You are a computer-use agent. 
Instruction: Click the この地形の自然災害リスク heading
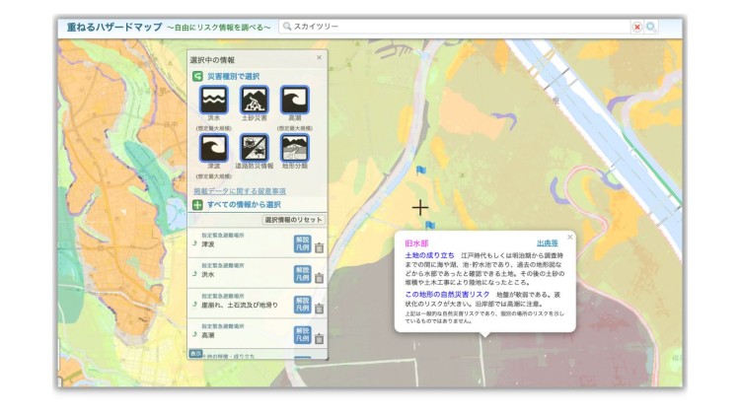pos(447,295)
